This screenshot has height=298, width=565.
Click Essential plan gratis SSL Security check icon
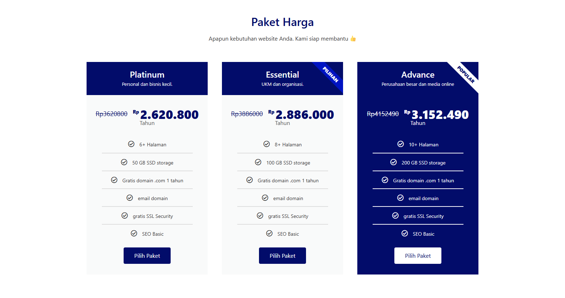(x=260, y=216)
